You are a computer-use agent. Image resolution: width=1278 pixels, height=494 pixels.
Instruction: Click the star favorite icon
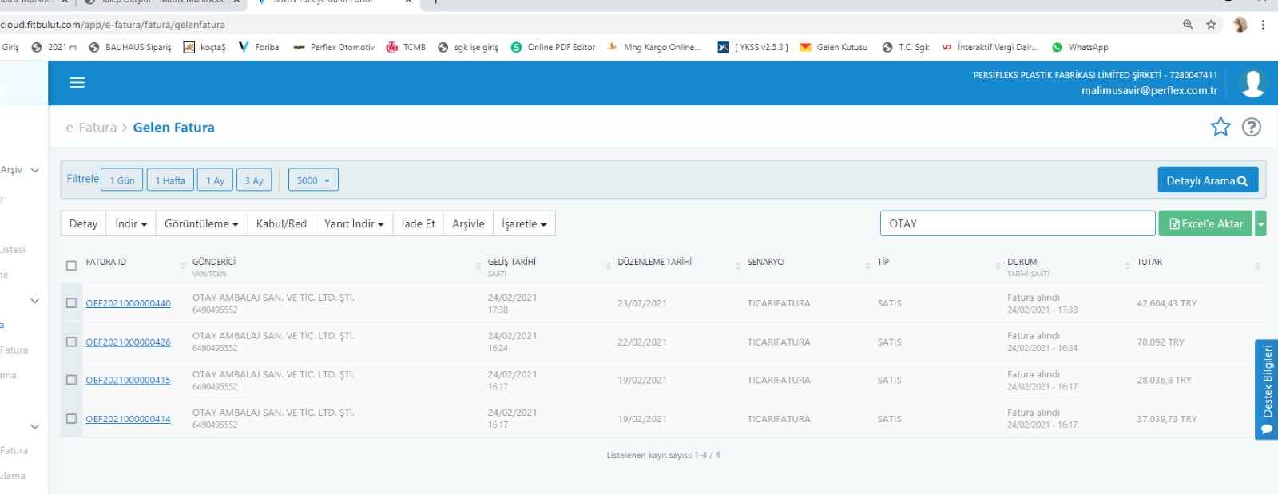(1220, 127)
